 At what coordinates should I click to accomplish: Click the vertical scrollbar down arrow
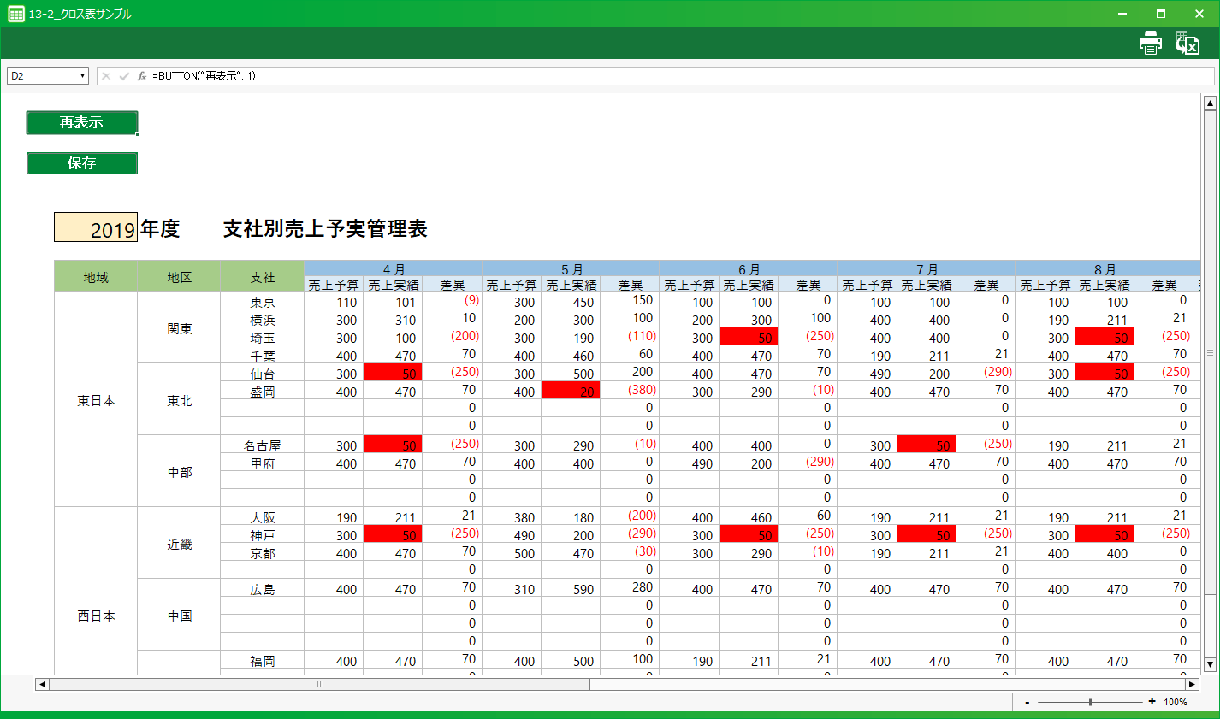point(1210,664)
